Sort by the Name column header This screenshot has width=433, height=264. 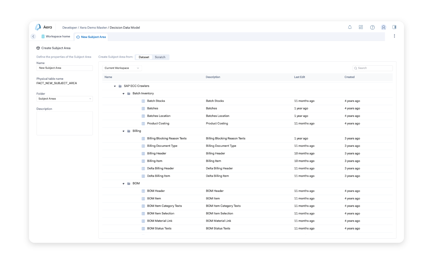(108, 77)
